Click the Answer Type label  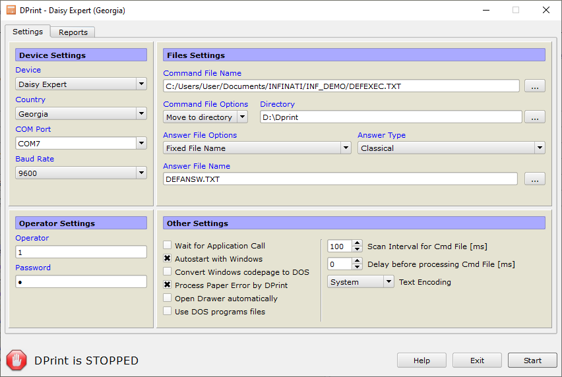(x=381, y=135)
